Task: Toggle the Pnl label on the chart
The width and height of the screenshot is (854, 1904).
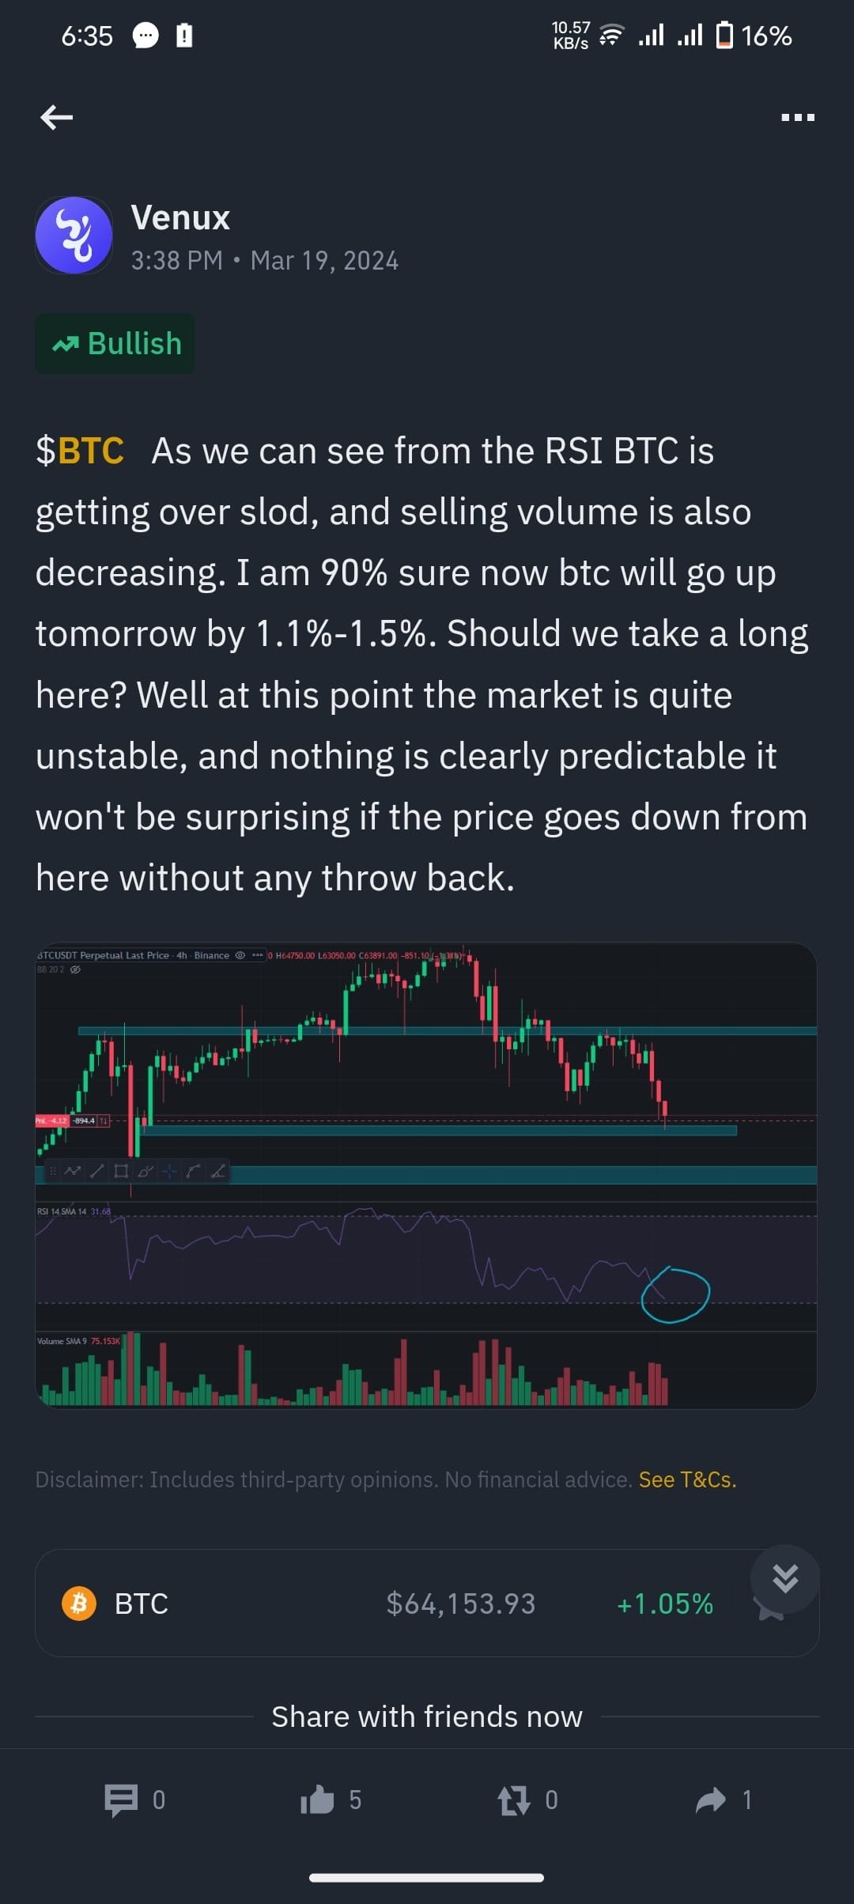Action: tap(50, 1120)
